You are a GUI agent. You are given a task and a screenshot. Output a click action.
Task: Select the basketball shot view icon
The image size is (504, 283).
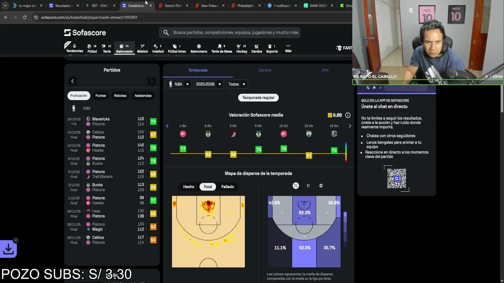click(321, 186)
